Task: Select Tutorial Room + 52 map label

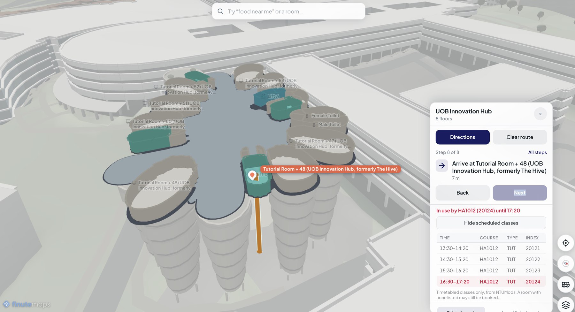Action: click(185, 89)
